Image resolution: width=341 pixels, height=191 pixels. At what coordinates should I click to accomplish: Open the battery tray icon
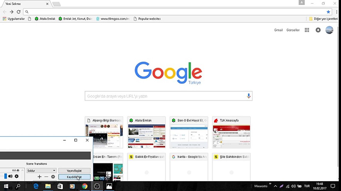299,186
